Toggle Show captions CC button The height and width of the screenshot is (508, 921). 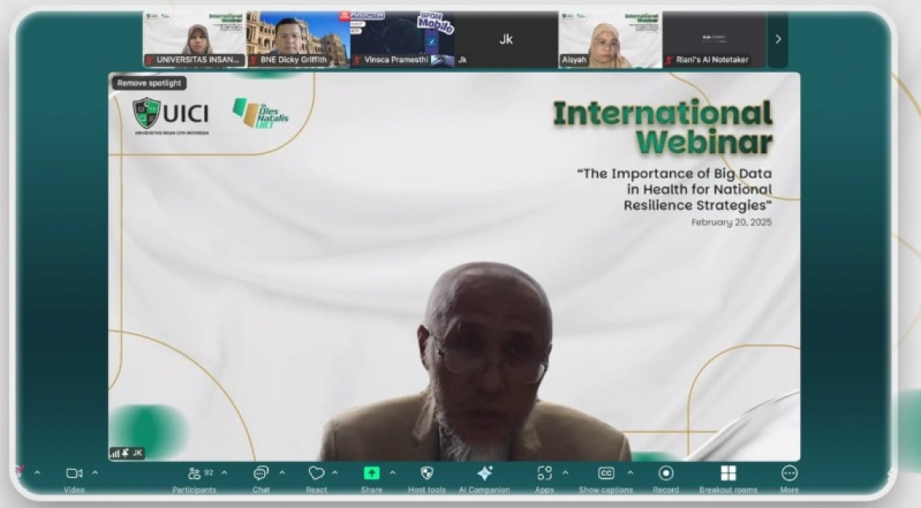(x=605, y=474)
